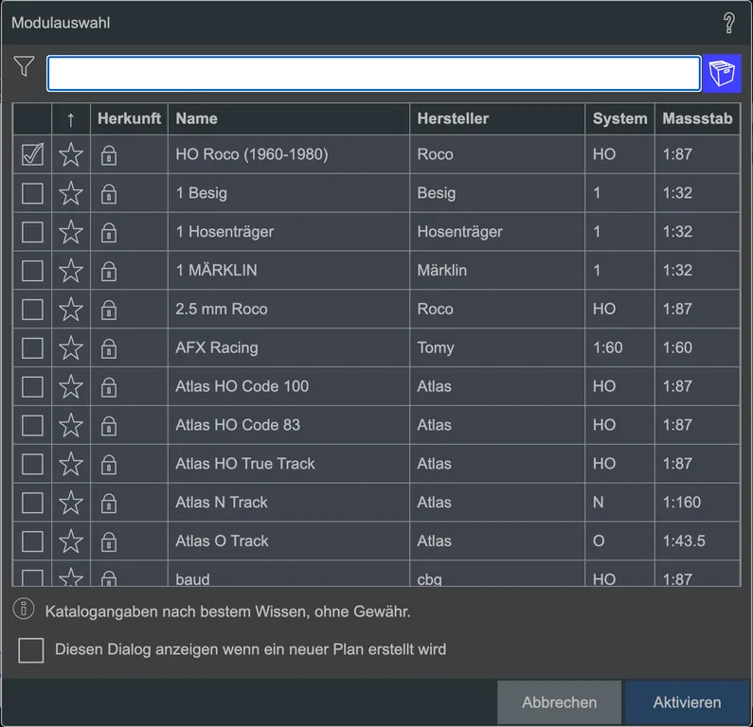Select the Atlas HO Code 83 name cell

pos(289,425)
